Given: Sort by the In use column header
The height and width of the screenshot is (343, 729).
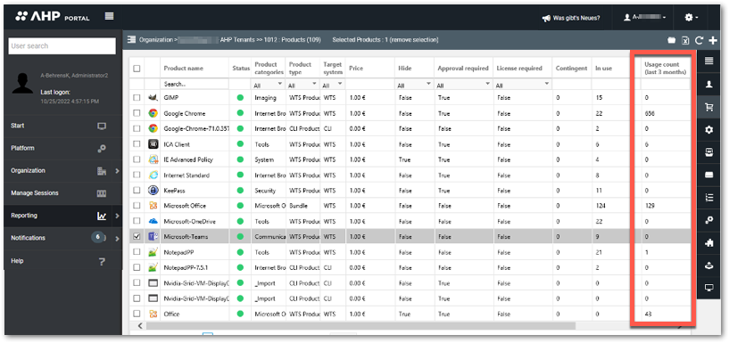Looking at the screenshot, I should [603, 69].
